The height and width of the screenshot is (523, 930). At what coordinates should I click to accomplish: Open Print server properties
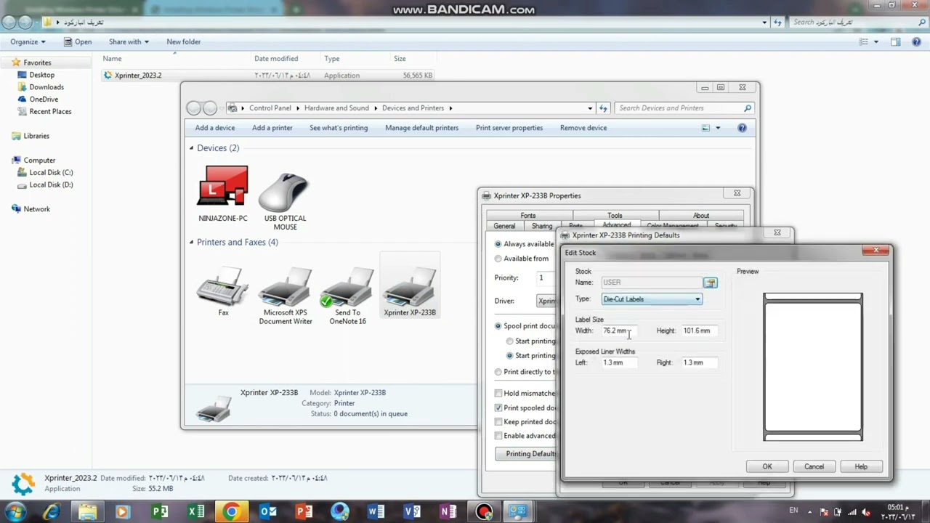(509, 128)
